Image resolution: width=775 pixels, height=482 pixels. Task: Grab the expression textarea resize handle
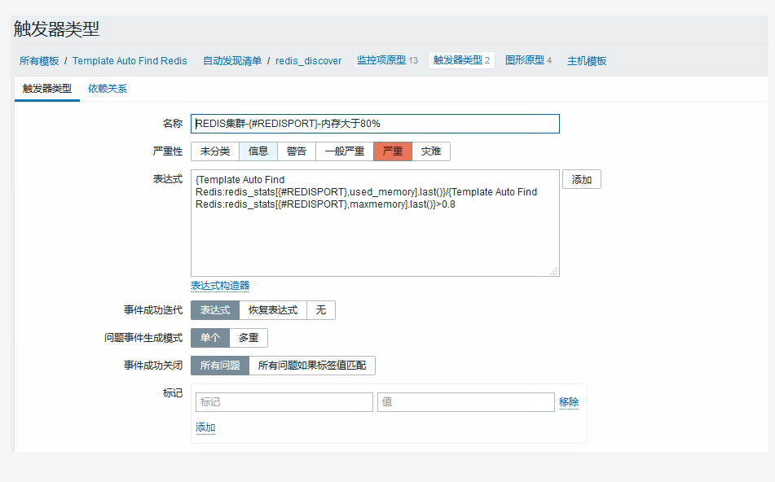[x=554, y=271]
